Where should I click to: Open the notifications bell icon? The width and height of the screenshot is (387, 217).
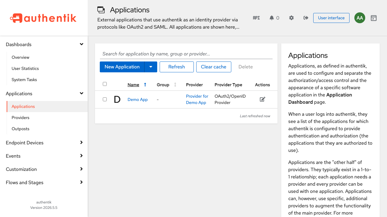pyautogui.click(x=272, y=18)
